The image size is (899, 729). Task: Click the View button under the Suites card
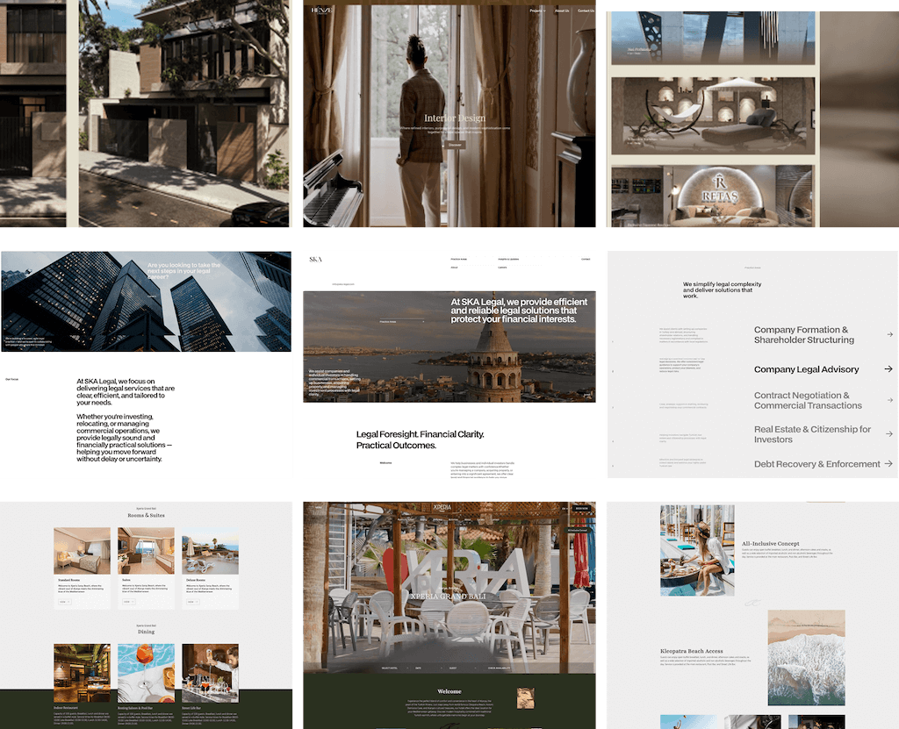pyautogui.click(x=128, y=602)
